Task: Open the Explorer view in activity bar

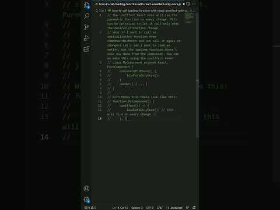Action: point(87,5)
